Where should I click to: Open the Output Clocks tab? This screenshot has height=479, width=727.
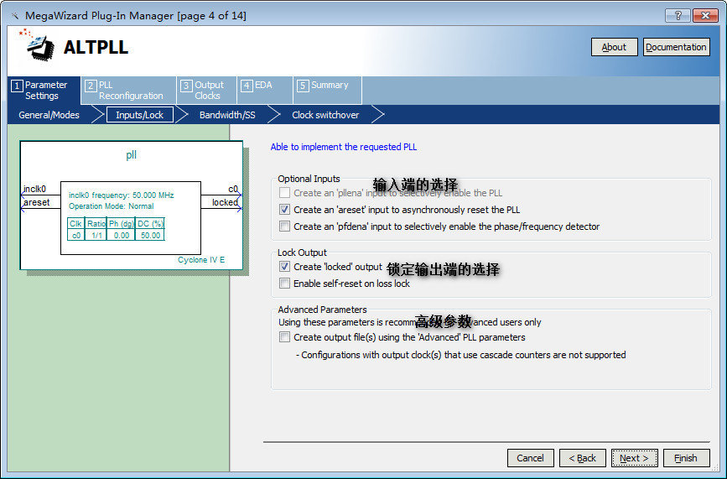coord(207,91)
